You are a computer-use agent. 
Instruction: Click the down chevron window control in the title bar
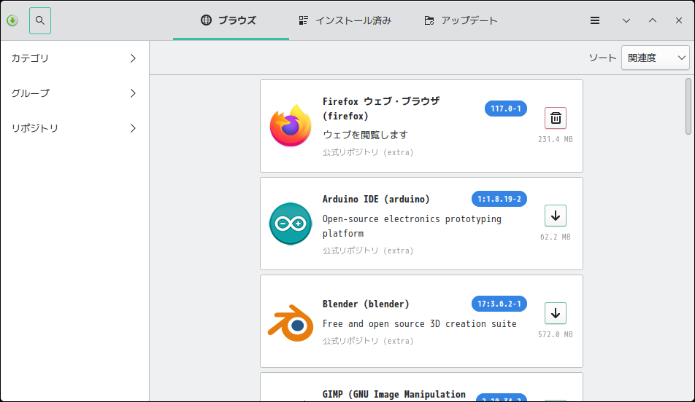[x=626, y=20]
